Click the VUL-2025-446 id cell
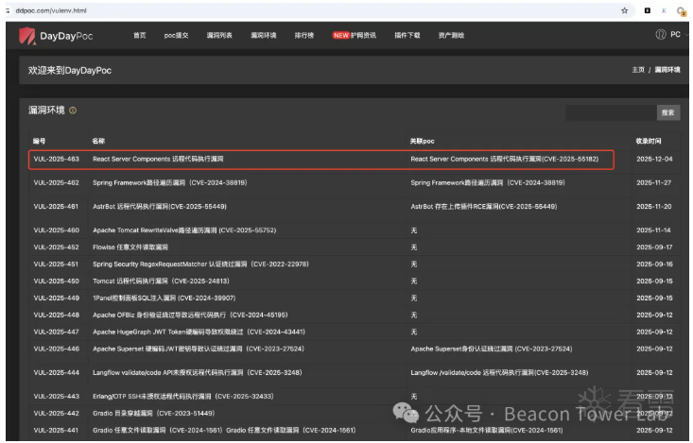The height and width of the screenshot is (443, 693). pos(56,349)
